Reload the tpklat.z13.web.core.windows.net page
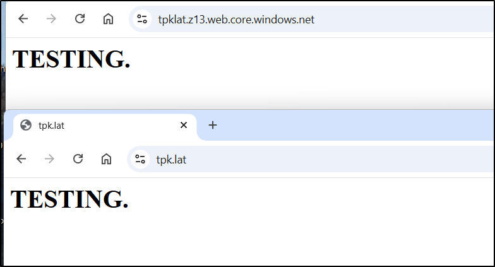 (x=80, y=19)
